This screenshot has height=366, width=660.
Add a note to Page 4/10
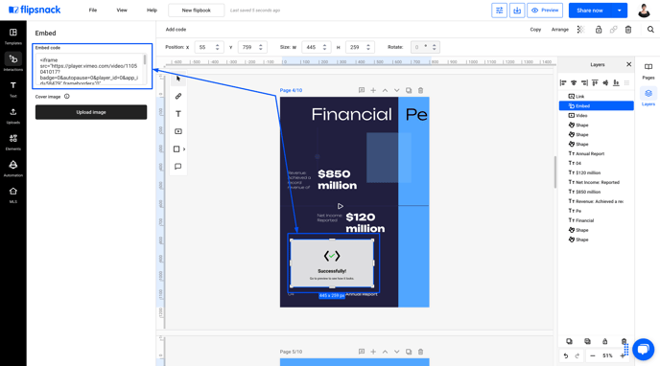(x=361, y=90)
